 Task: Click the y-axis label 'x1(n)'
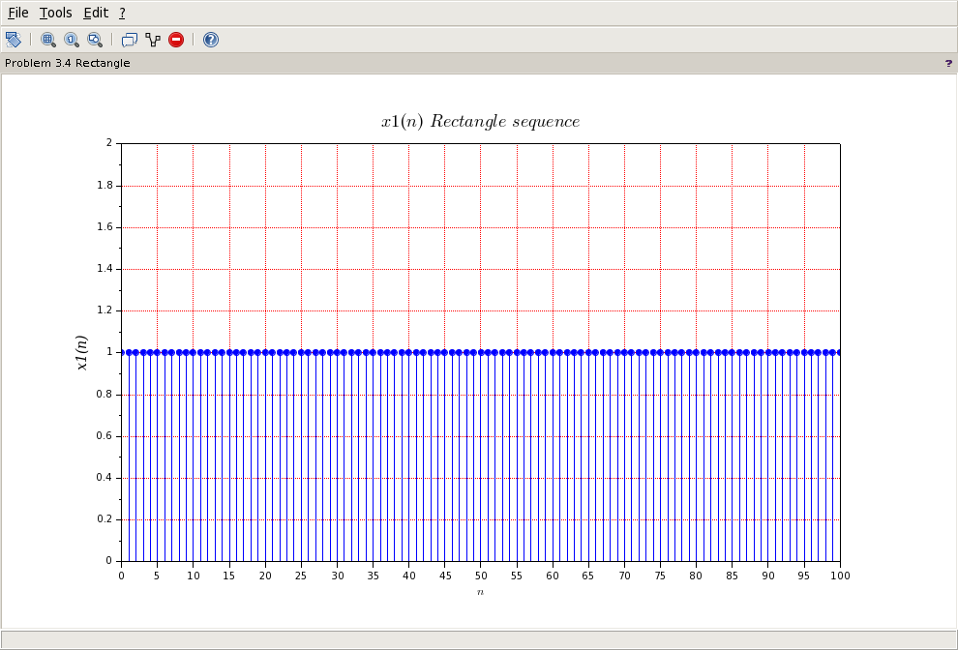point(81,352)
